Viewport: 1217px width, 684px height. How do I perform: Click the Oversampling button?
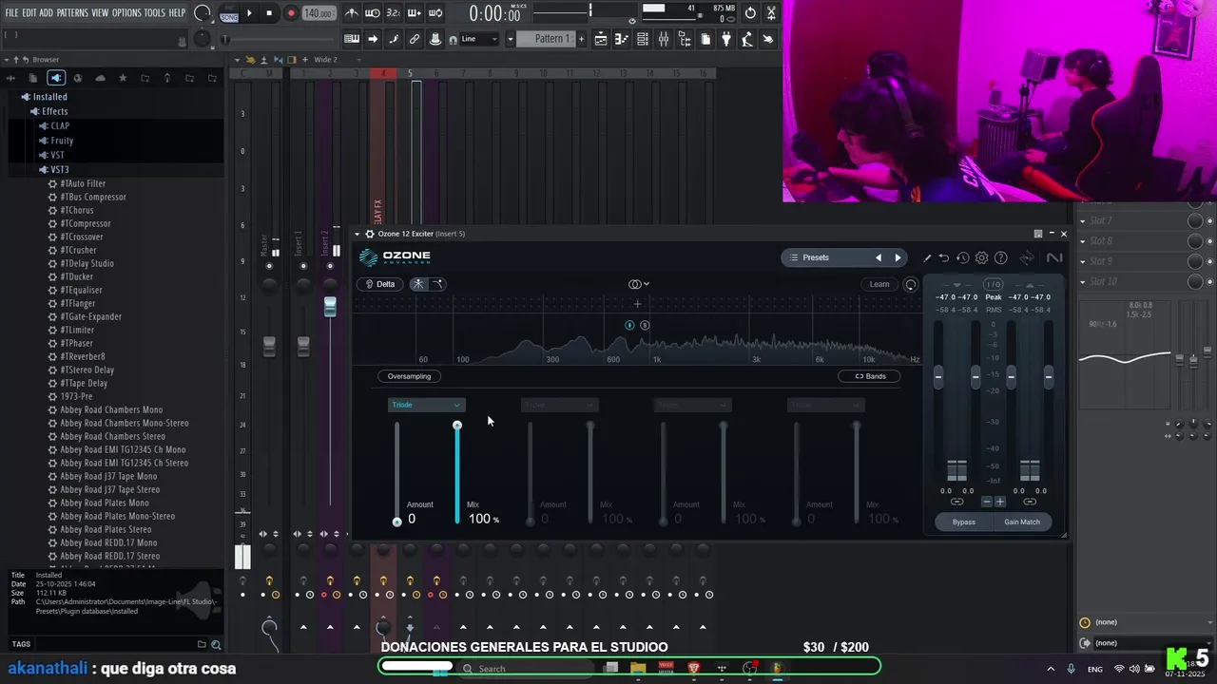coord(409,376)
